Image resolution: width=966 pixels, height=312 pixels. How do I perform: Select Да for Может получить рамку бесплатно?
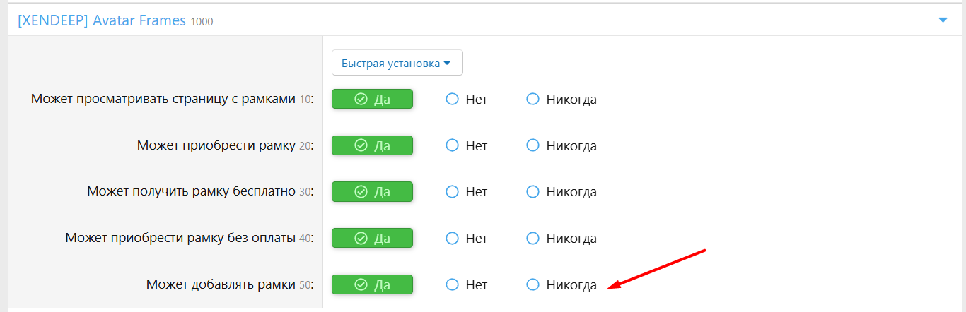[x=372, y=192]
